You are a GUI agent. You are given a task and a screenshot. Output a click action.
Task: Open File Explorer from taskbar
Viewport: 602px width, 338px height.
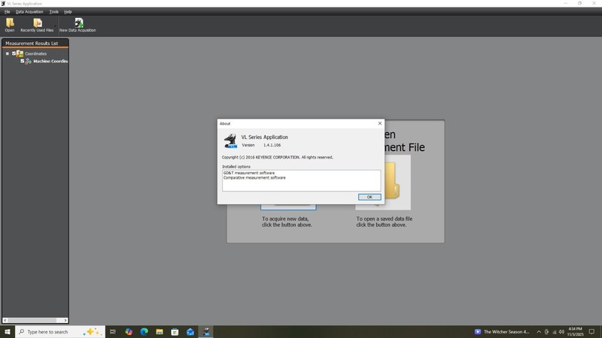(x=160, y=332)
